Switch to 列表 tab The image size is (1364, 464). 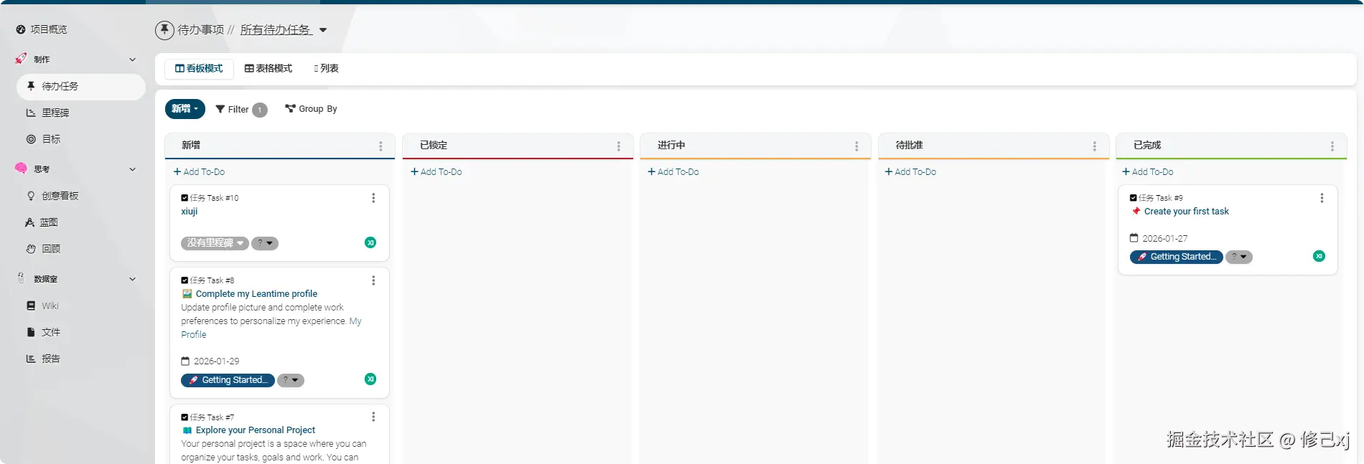[x=327, y=69]
